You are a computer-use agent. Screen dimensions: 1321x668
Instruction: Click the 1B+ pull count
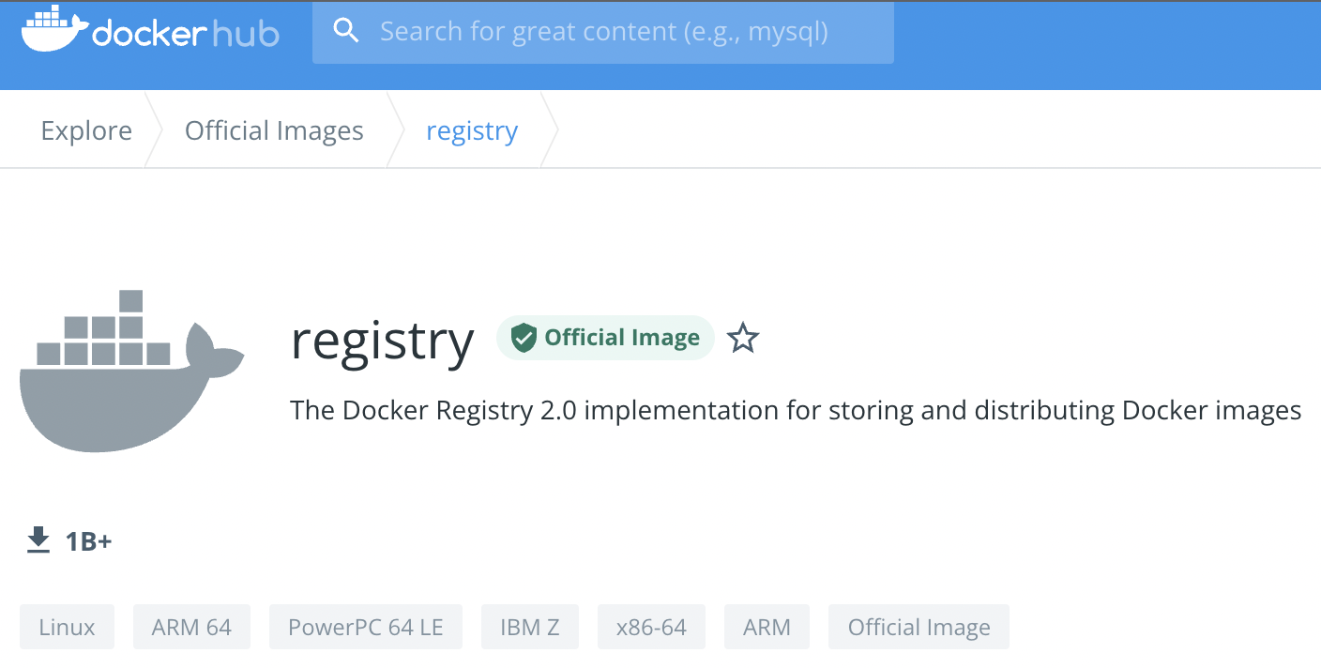click(x=88, y=541)
